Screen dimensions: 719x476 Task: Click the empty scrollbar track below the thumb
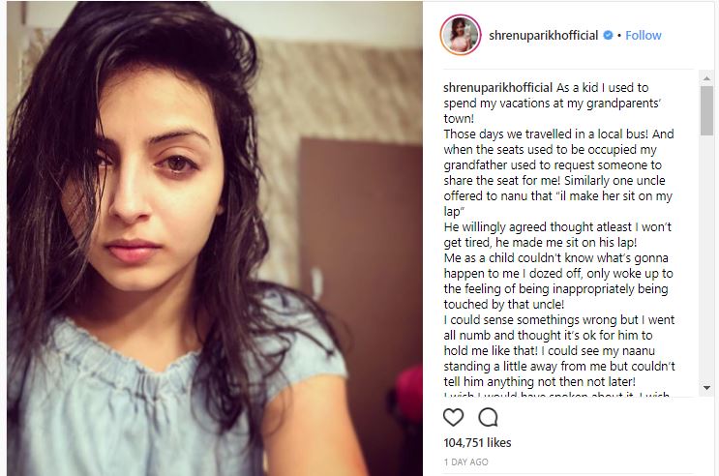[706, 258]
